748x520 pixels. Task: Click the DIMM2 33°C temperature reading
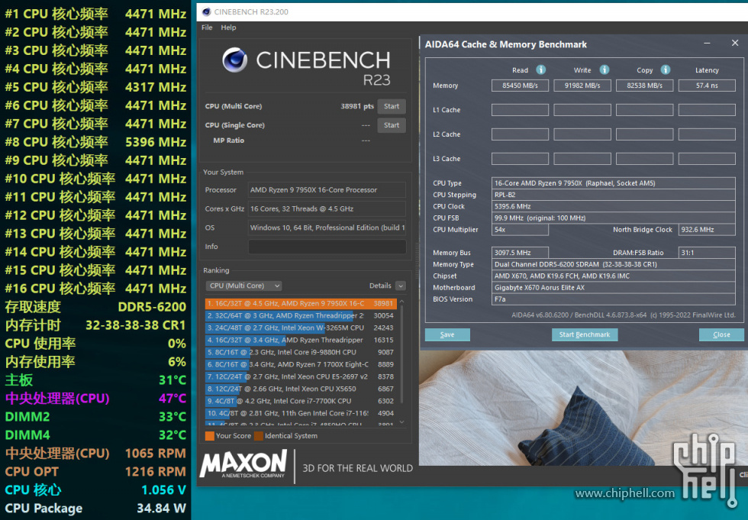[x=172, y=417]
